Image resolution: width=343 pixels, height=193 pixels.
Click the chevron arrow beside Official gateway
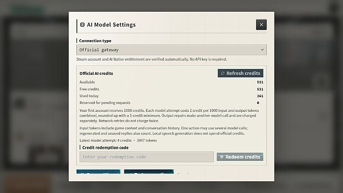[262, 50]
